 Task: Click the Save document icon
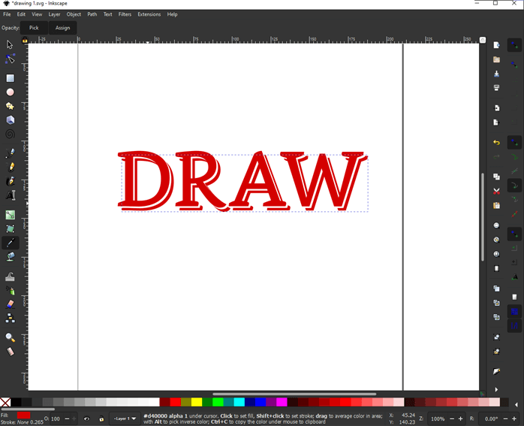[x=496, y=74]
